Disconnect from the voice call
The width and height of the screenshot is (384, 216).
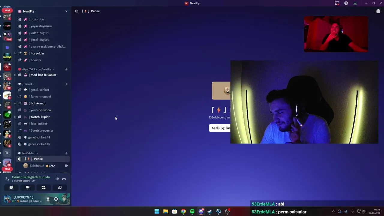coord(64,179)
